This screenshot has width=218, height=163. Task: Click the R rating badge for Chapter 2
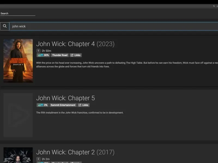tap(38, 159)
